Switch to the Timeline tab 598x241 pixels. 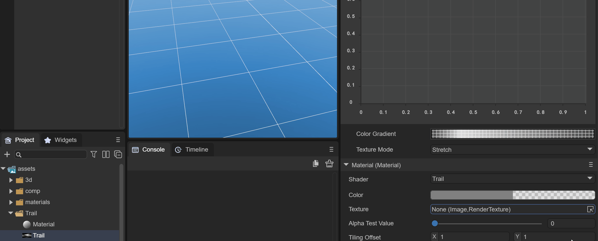pos(192,150)
